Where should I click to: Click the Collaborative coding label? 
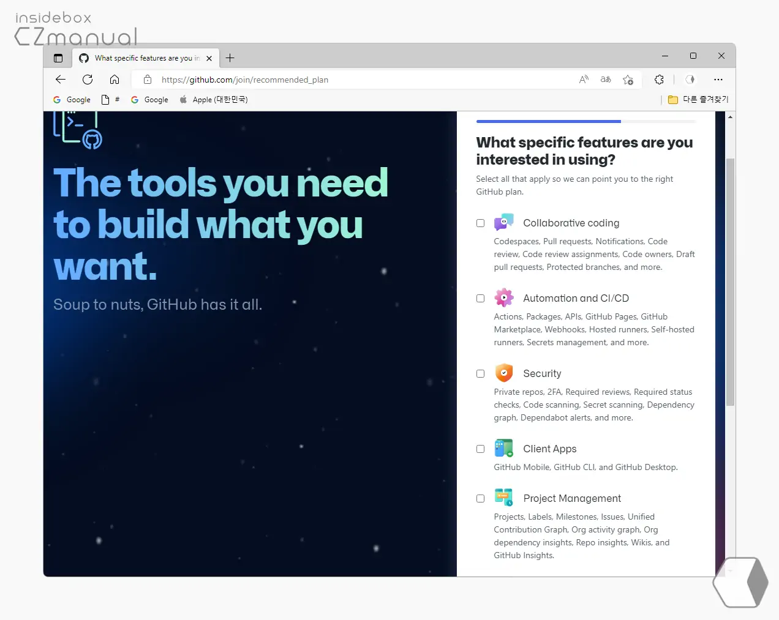pos(571,223)
